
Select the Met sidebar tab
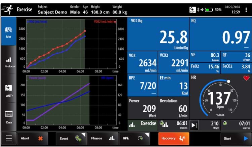tap(9, 32)
